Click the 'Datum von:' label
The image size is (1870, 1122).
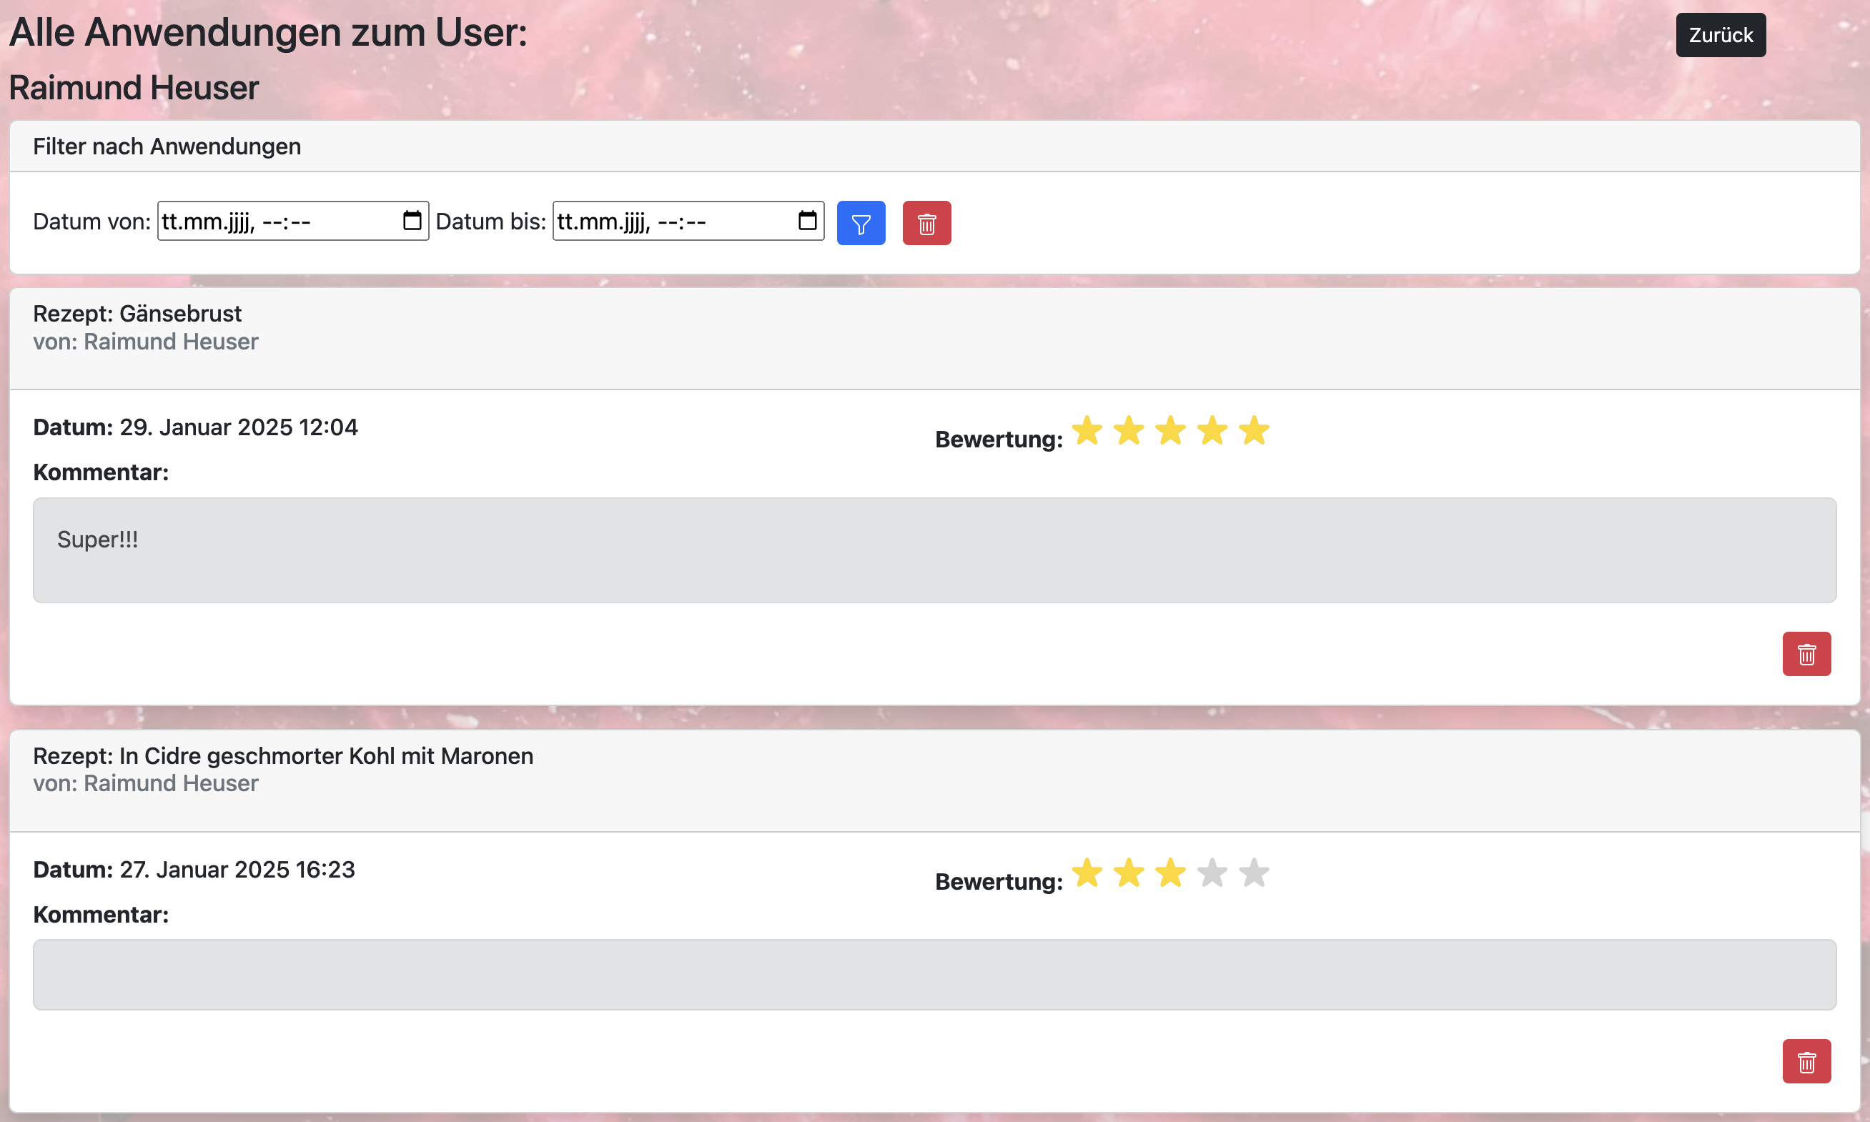(x=91, y=222)
